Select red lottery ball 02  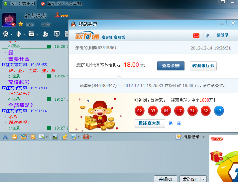click(x=139, y=111)
